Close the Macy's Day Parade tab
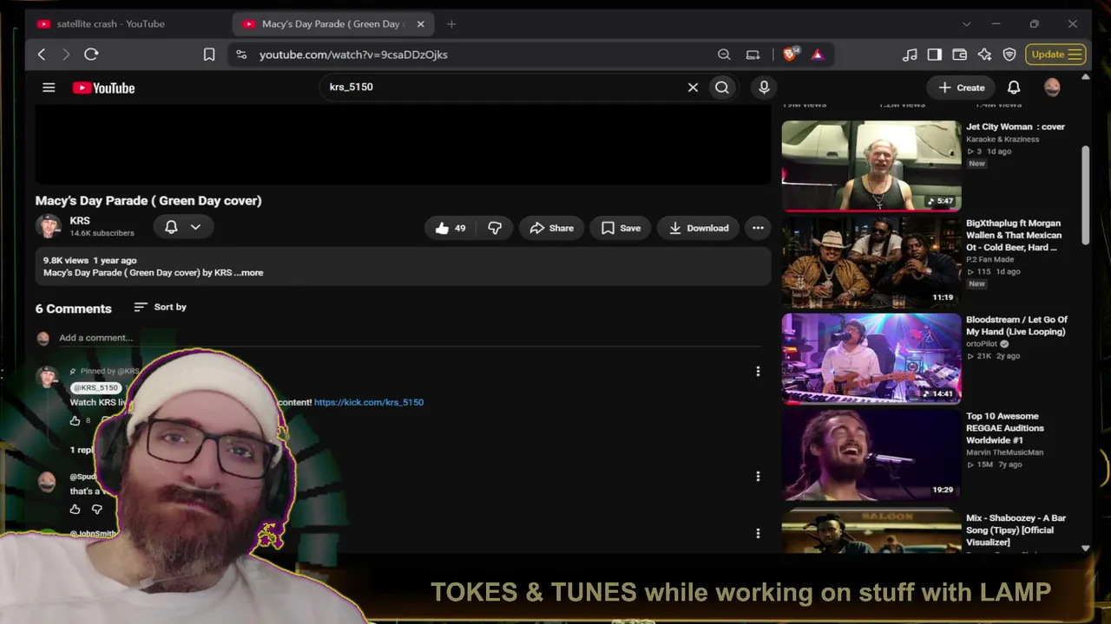1111x624 pixels. (421, 23)
